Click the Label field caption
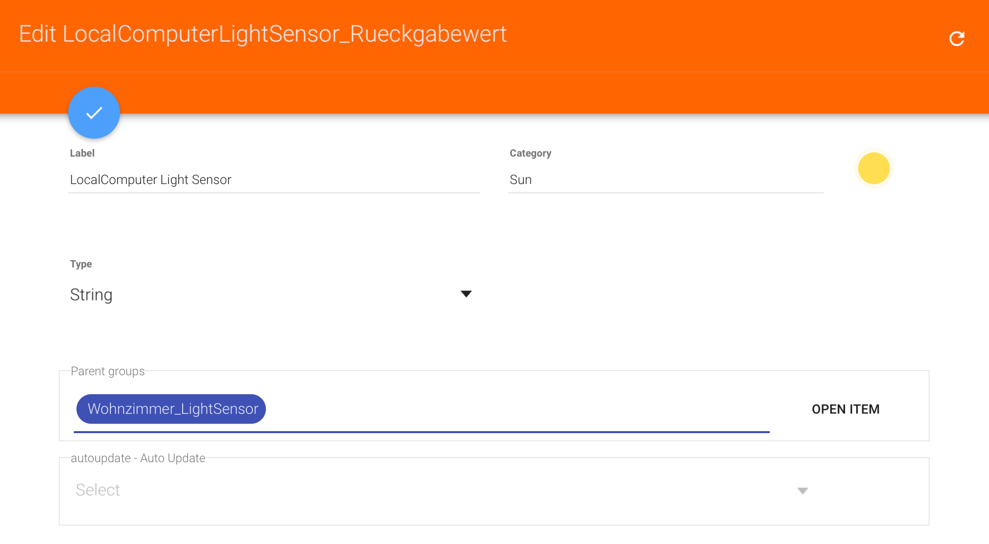Viewport: 989px width, 544px height. pos(82,153)
